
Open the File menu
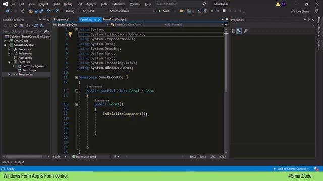click(13, 4)
